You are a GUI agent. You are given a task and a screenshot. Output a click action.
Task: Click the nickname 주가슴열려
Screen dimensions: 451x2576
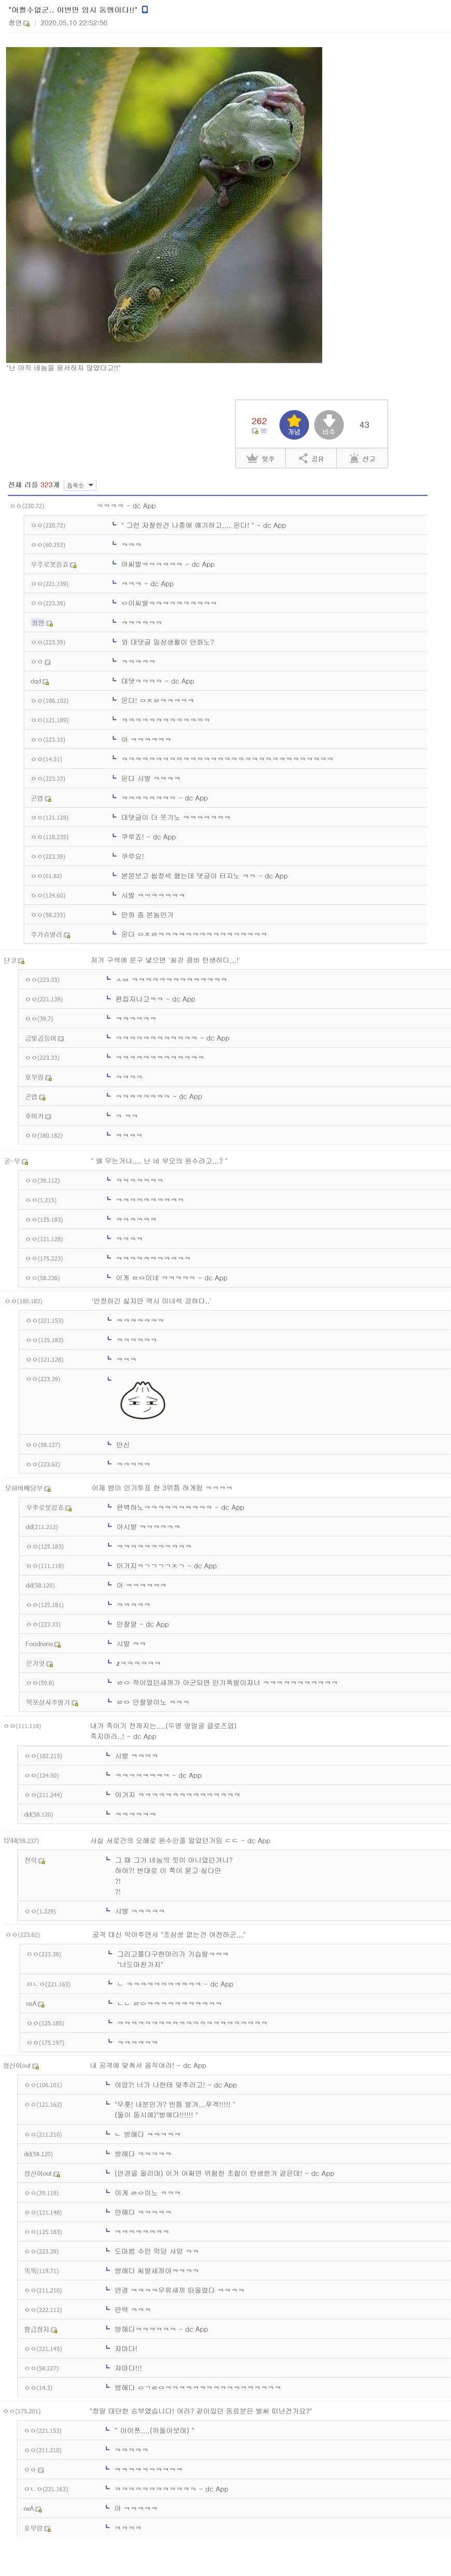(46, 934)
